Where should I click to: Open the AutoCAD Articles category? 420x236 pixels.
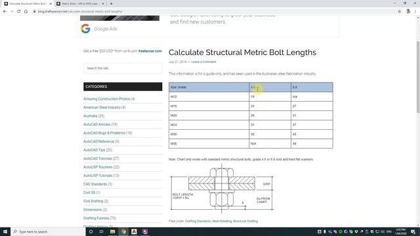click(96, 125)
